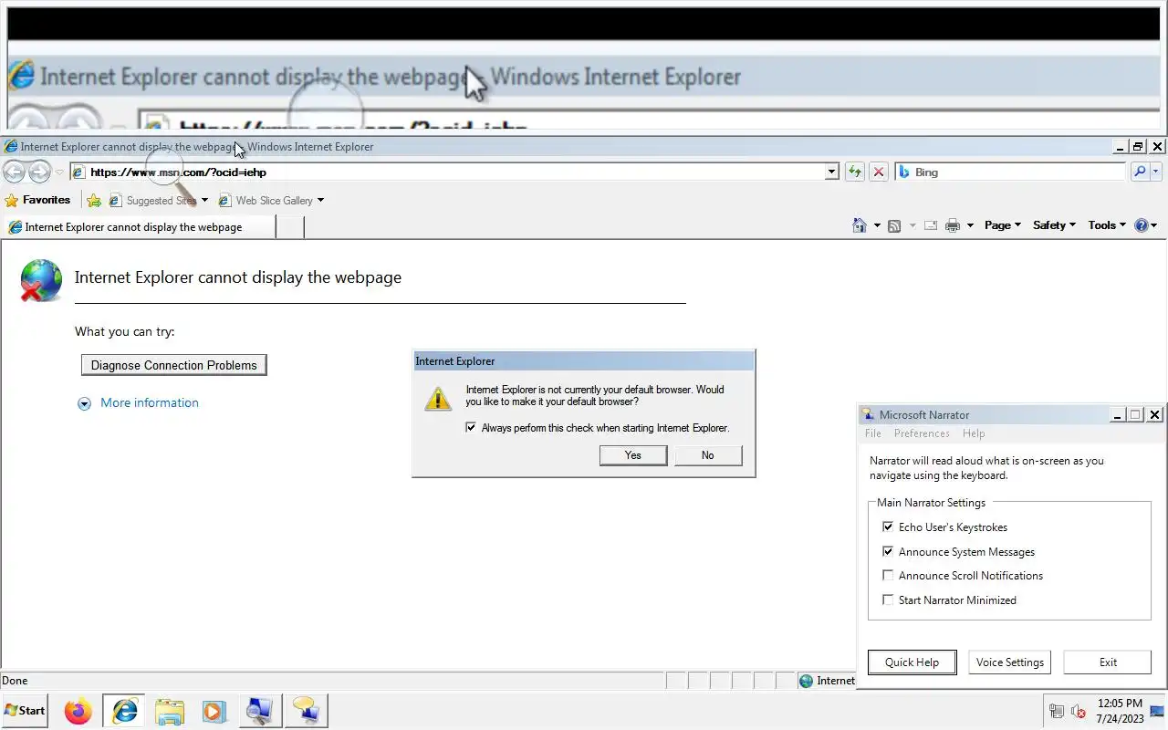This screenshot has width=1168, height=730.
Task: Expand the Home button dropdown arrow
Action: (x=877, y=225)
